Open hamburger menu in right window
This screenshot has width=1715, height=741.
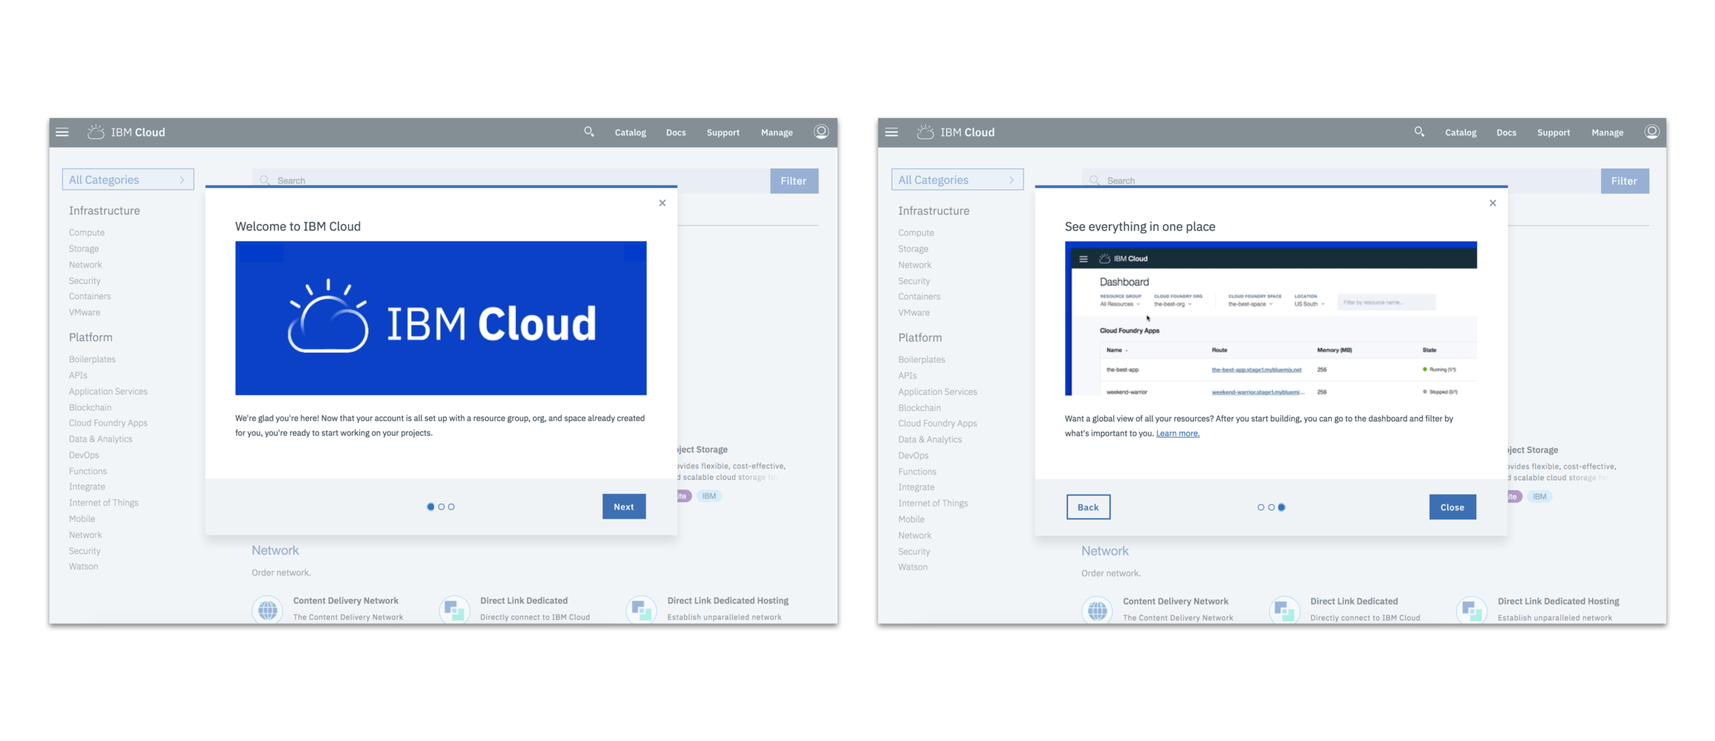point(892,132)
